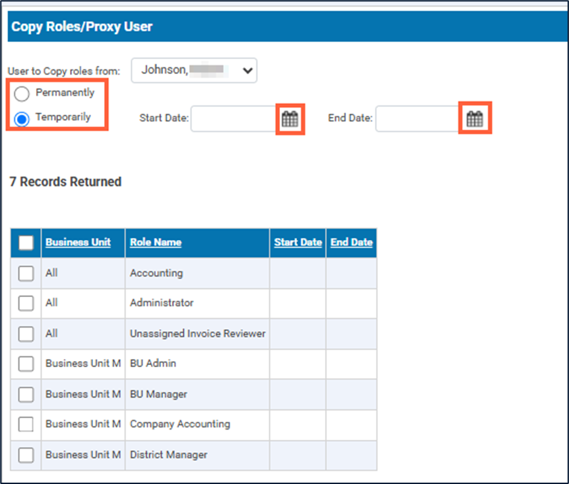Viewport: 569px width, 484px height.
Task: Check the Administrator role checkbox
Action: coord(26,303)
